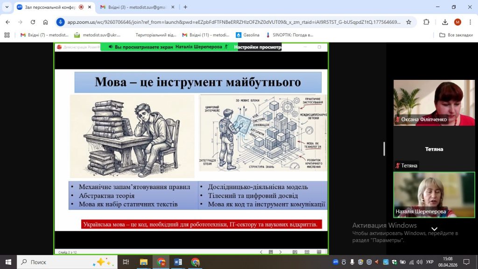Open the Все закладки bookmarks folder

click(x=456, y=35)
